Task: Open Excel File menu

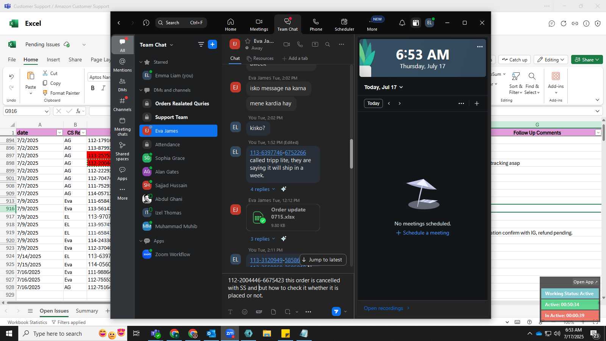Action: [12, 59]
